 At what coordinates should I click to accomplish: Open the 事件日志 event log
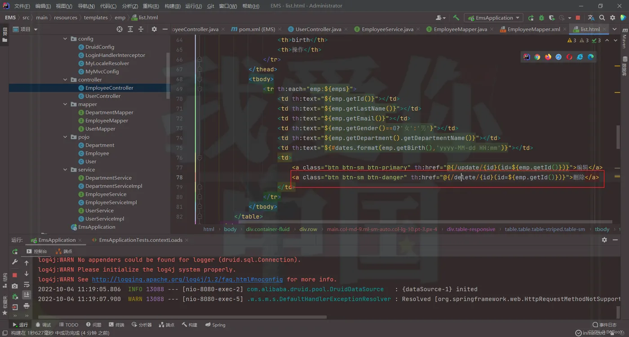point(604,325)
